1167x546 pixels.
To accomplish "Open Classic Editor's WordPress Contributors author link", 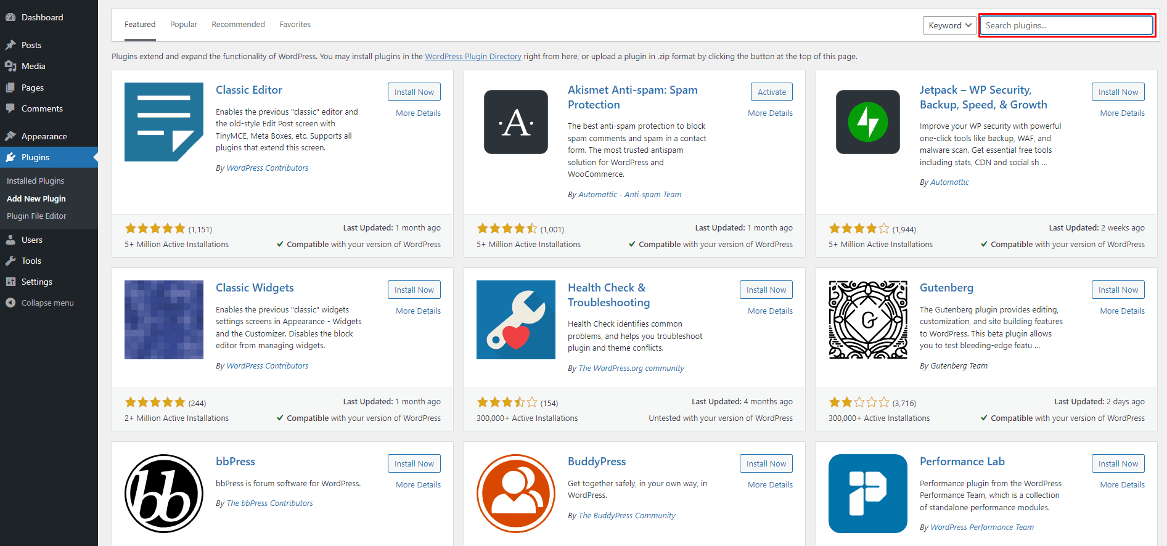I will (267, 168).
